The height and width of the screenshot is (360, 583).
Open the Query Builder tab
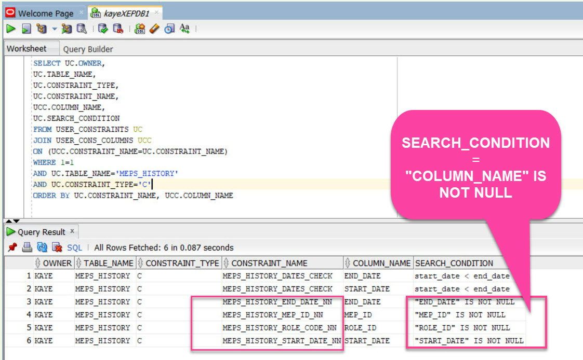pos(88,49)
